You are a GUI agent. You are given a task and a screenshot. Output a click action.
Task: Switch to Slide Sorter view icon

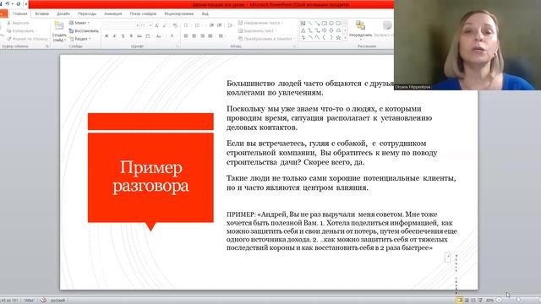467,301
